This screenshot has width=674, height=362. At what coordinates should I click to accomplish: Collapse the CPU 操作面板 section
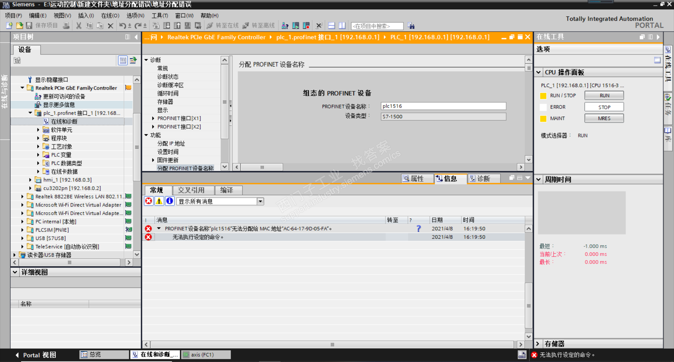(539, 72)
